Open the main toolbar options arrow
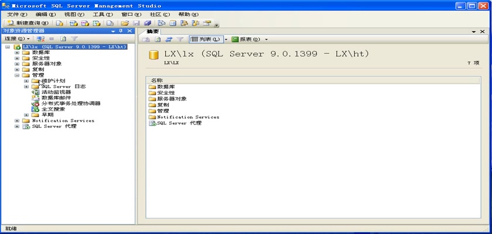Screen dimensions: 492x234 click(x=217, y=25)
